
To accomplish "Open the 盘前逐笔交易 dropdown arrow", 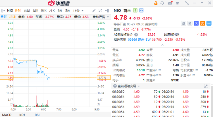I will pyautogui.click(x=139, y=86).
